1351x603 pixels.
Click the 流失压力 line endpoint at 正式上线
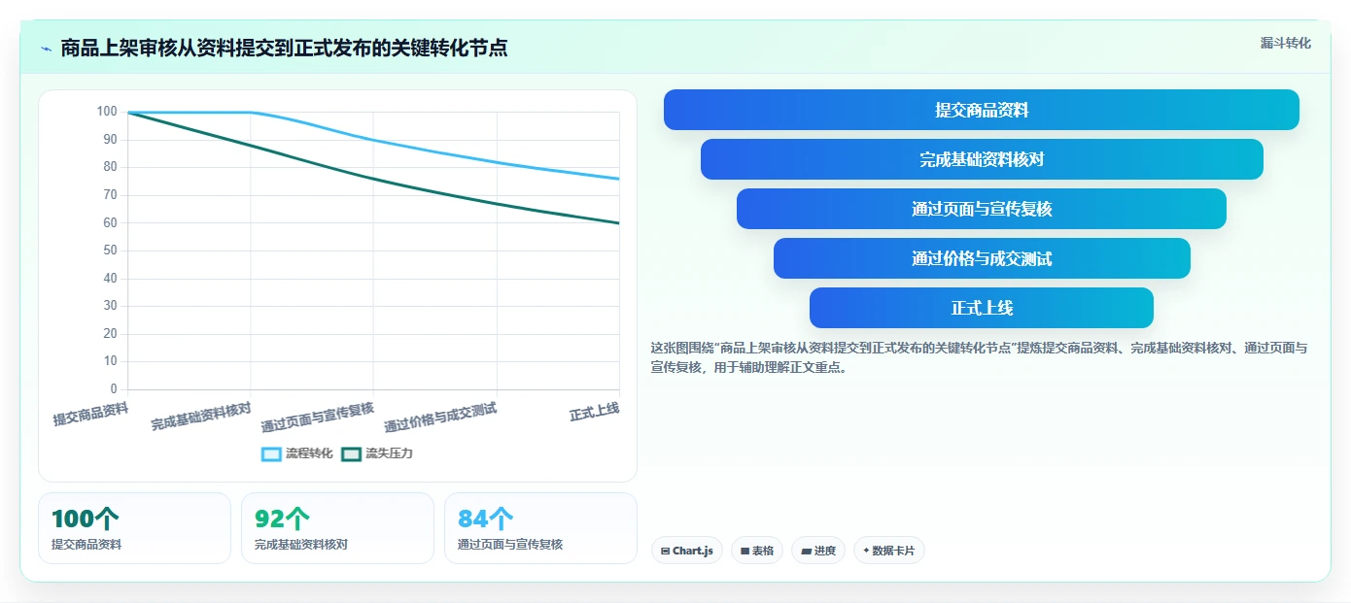(619, 223)
